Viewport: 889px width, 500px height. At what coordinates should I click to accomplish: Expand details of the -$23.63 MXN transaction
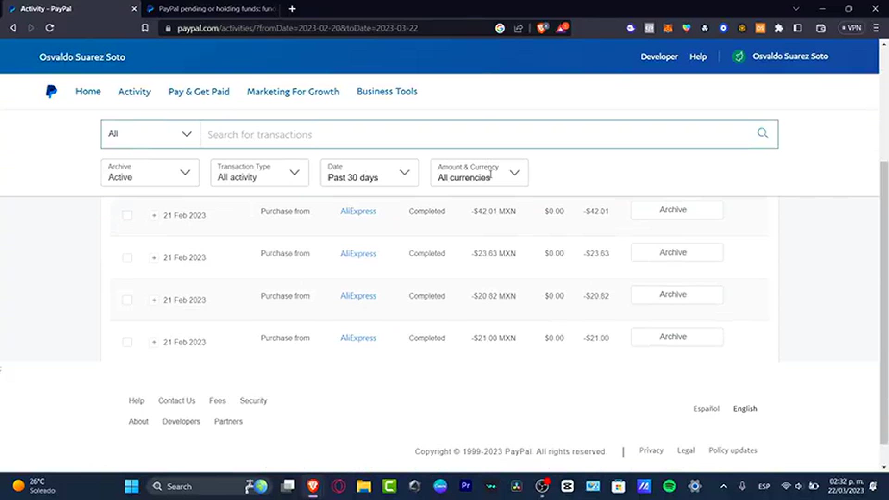154,257
